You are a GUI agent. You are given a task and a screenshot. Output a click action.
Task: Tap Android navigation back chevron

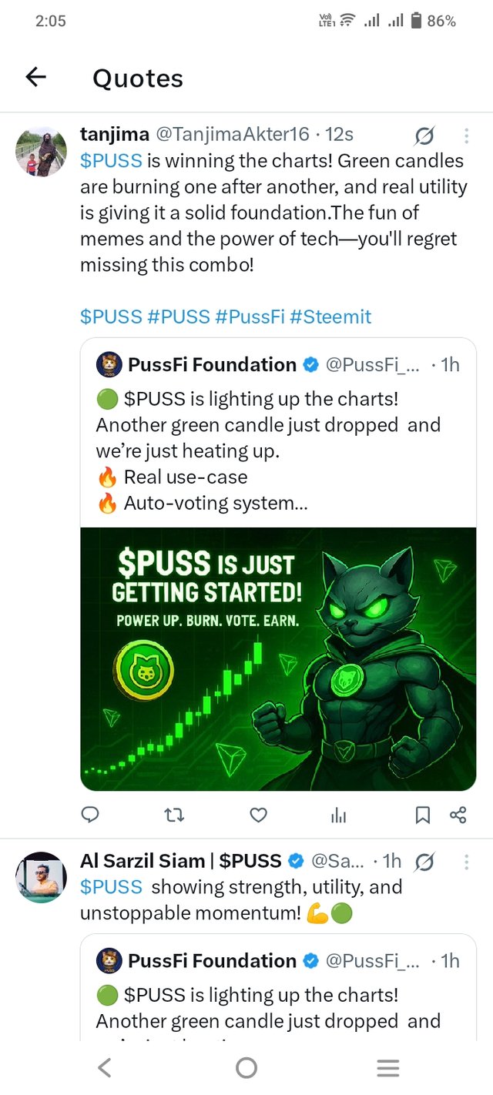[105, 1067]
